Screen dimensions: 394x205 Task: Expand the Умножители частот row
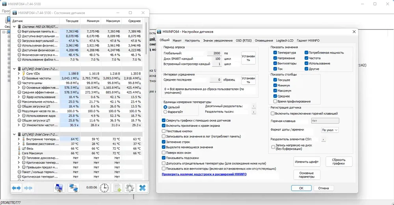pos(19,125)
